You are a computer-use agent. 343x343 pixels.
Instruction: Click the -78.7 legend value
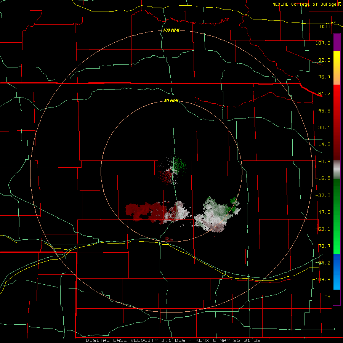[x=323, y=246]
